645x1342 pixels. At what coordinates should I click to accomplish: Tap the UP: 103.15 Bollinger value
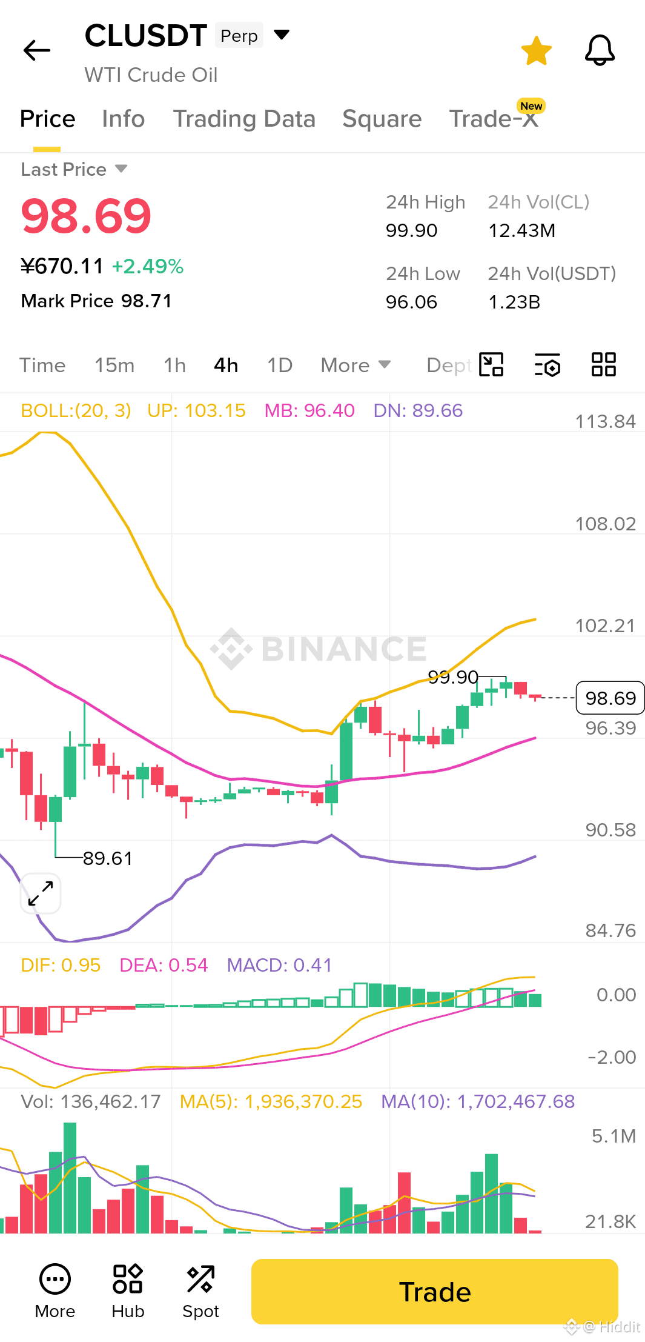click(x=196, y=410)
